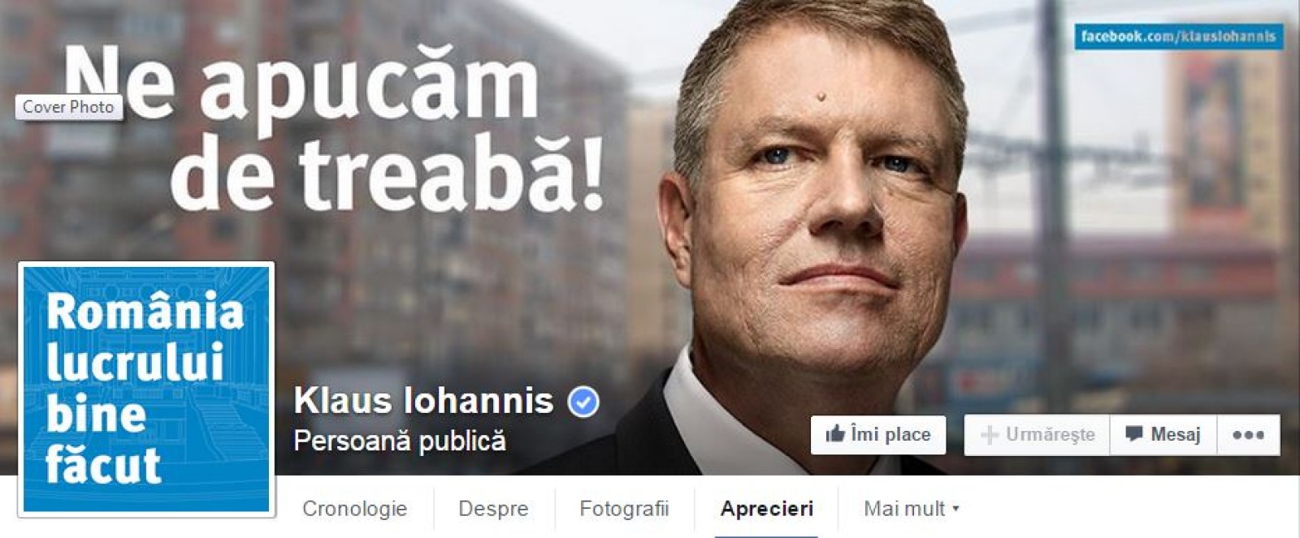Follow the page with the Urmărește label

pos(1050,435)
